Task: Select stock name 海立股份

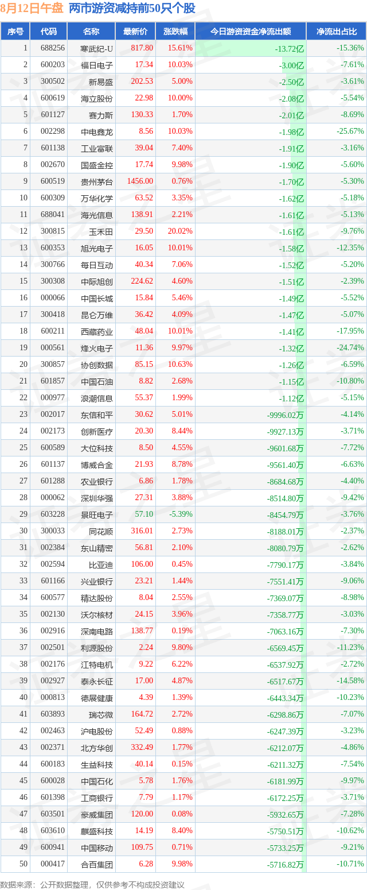Action: [97, 99]
